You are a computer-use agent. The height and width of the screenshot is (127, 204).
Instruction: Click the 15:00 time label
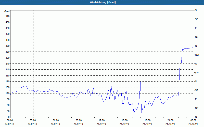pyautogui.click(x=125, y=120)
